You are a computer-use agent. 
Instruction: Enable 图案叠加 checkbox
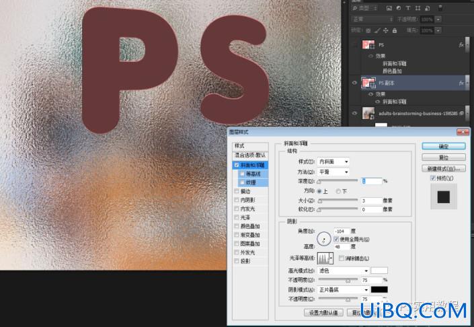(x=237, y=244)
